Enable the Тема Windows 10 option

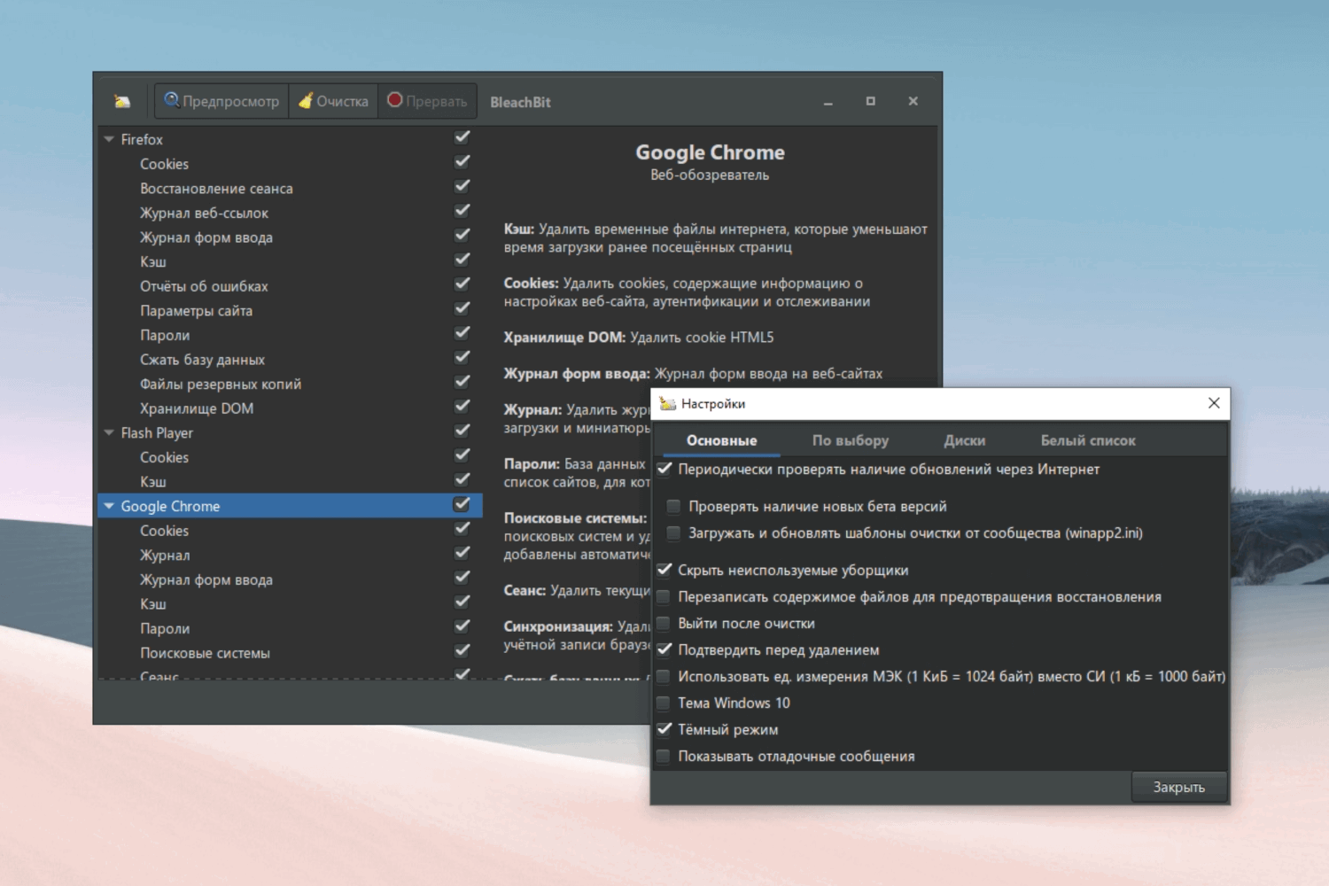pos(664,703)
